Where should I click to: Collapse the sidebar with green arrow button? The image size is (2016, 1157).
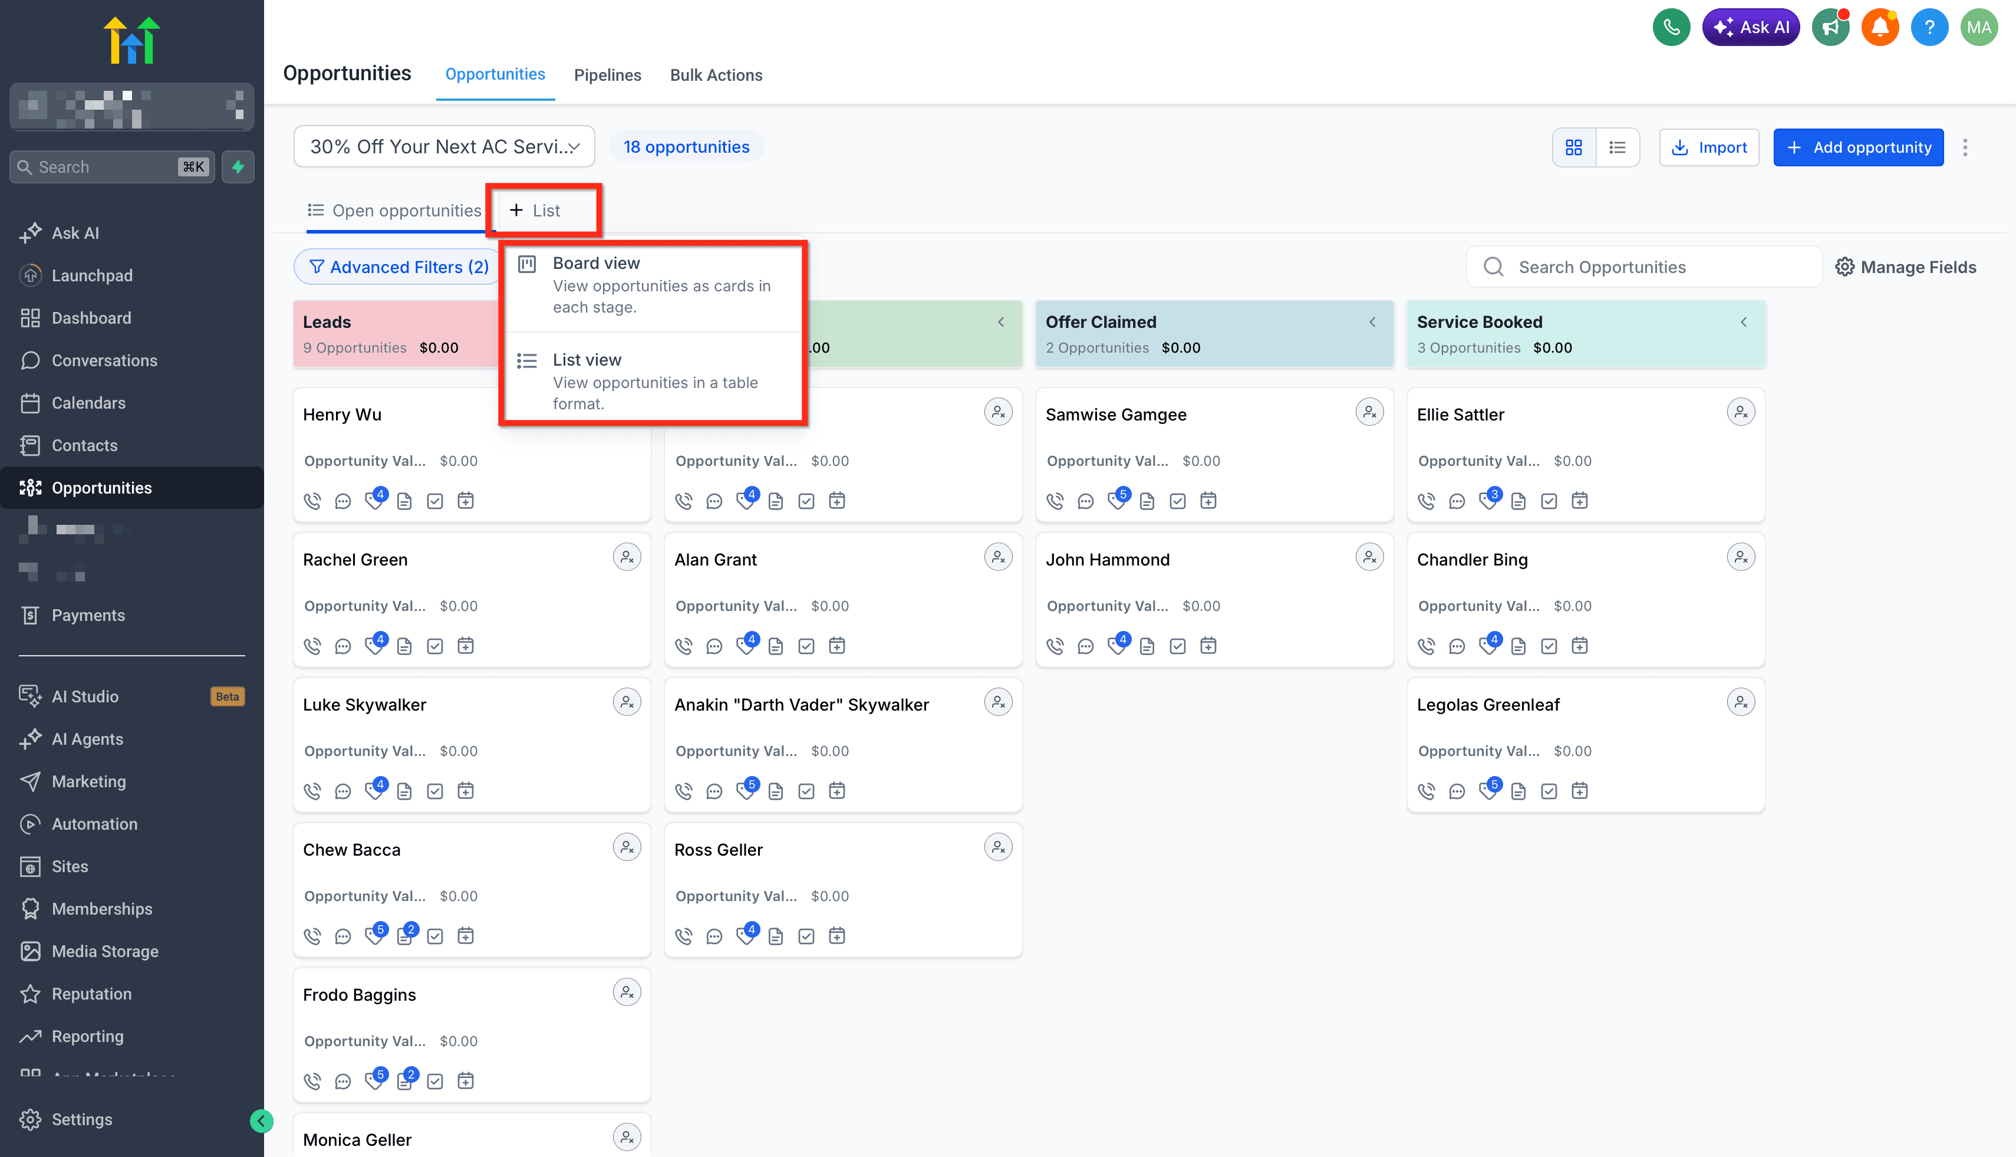tap(261, 1121)
